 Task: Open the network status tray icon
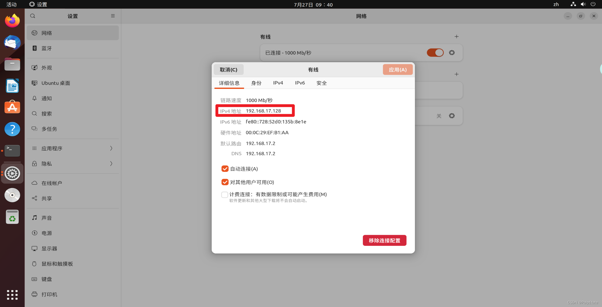point(573,4)
